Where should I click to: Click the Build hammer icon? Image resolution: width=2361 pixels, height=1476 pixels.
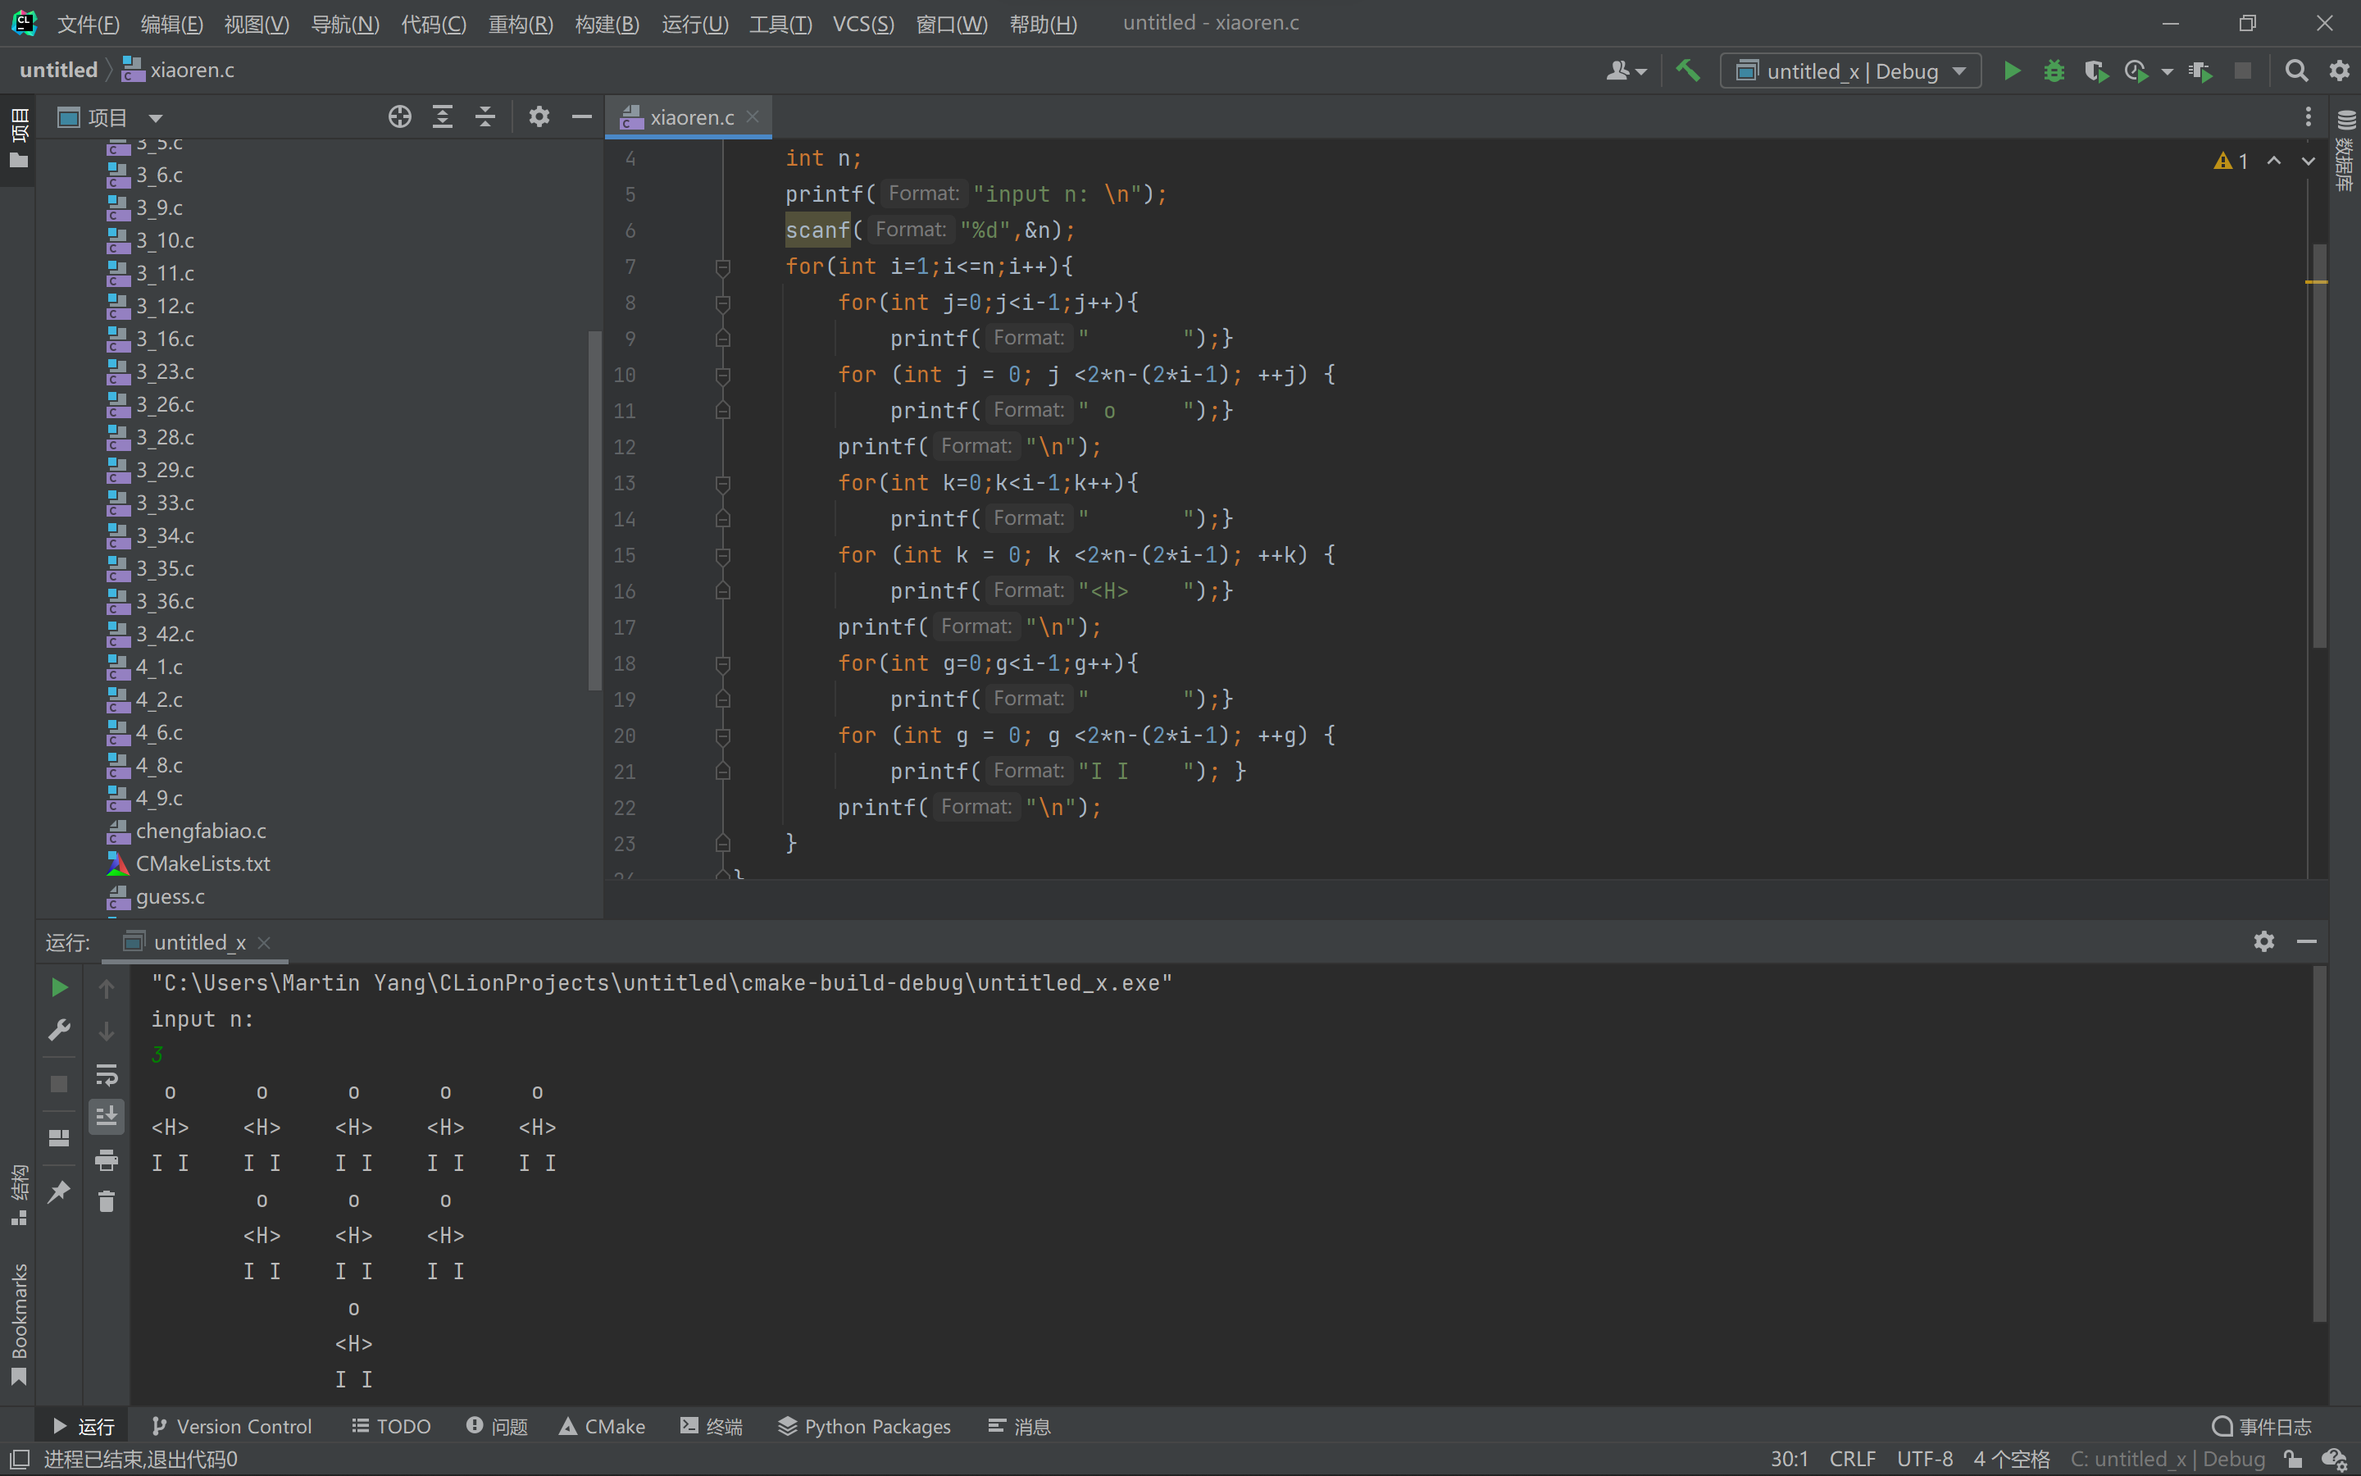click(x=1687, y=71)
